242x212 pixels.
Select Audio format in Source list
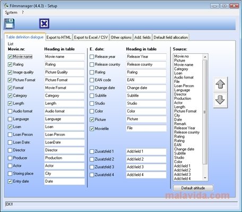184,78
